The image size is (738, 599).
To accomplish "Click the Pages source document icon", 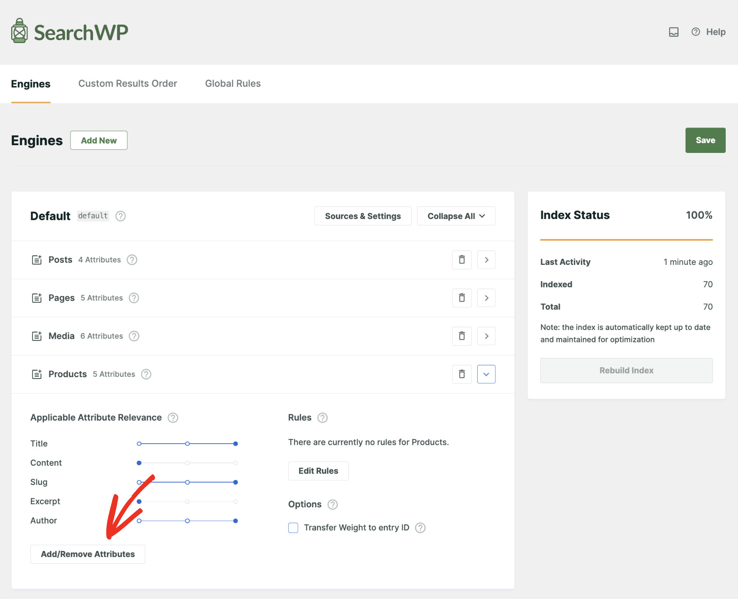I will point(37,298).
